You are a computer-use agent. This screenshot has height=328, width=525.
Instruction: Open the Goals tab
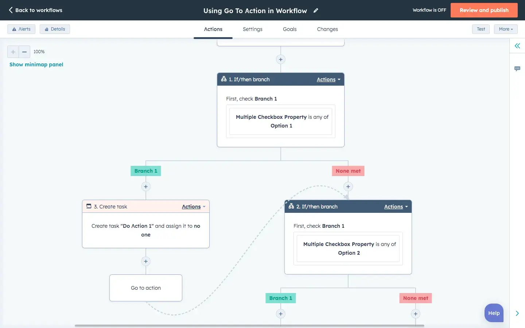pyautogui.click(x=289, y=29)
